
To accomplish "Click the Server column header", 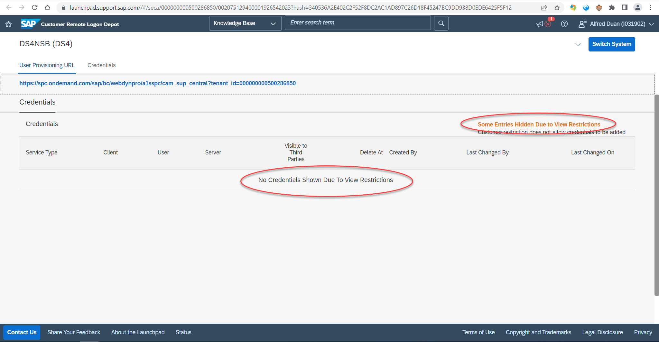I will 213,153.
